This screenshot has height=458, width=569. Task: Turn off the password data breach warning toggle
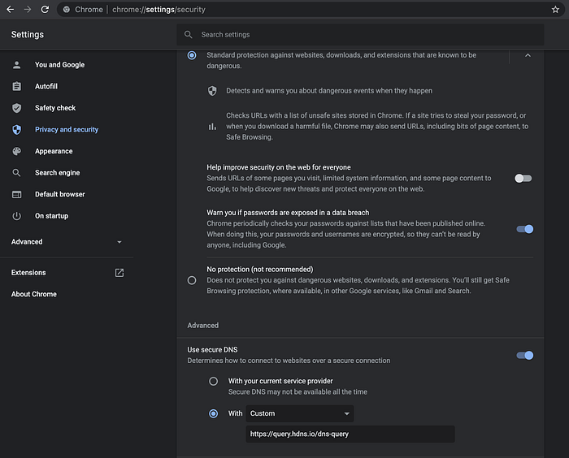(x=524, y=229)
